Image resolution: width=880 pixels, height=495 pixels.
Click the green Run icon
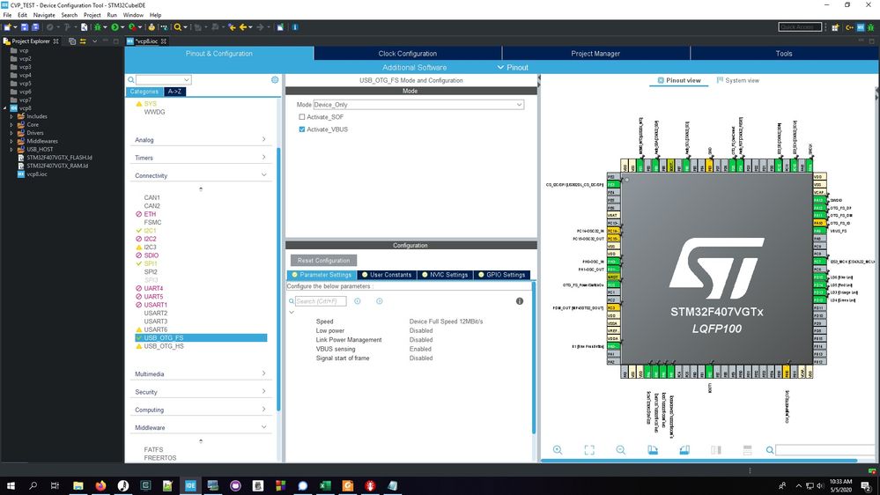click(115, 27)
